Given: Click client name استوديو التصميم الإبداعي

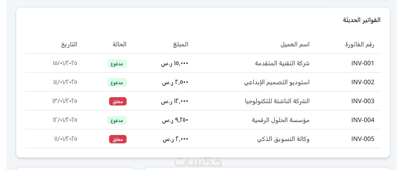Looking at the screenshot, I should (x=277, y=82).
